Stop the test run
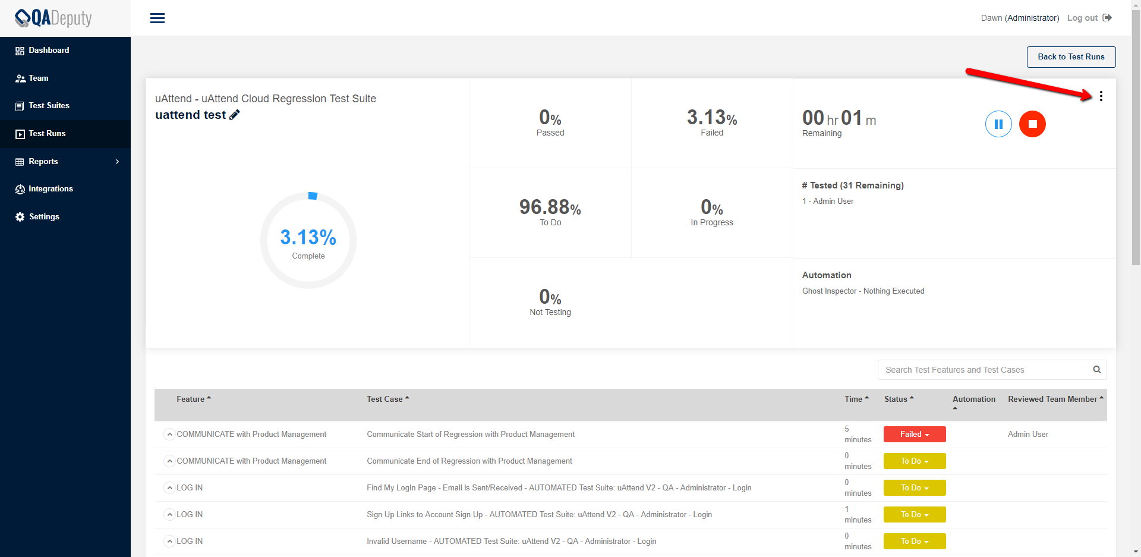1141x557 pixels. click(1032, 124)
